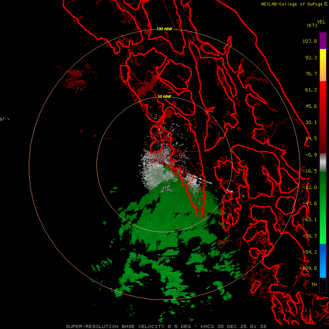This screenshot has height=329, width=329.
Task: Select the 61.2 value on velocity scale
Action: [x=311, y=90]
